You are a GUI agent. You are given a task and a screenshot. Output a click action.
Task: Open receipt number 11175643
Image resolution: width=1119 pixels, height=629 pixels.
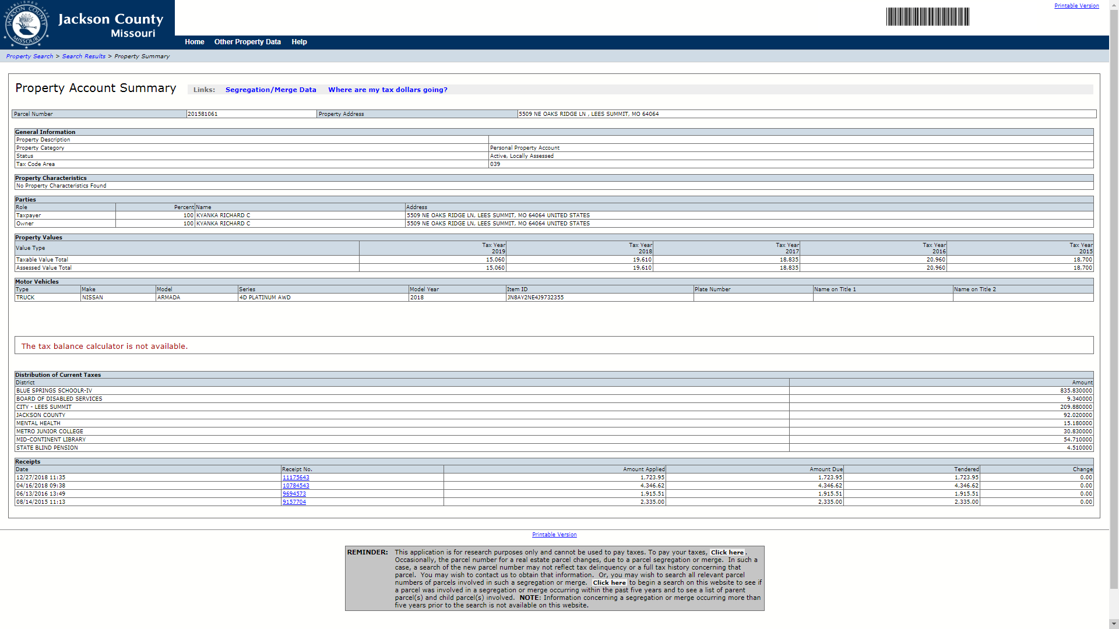click(296, 478)
